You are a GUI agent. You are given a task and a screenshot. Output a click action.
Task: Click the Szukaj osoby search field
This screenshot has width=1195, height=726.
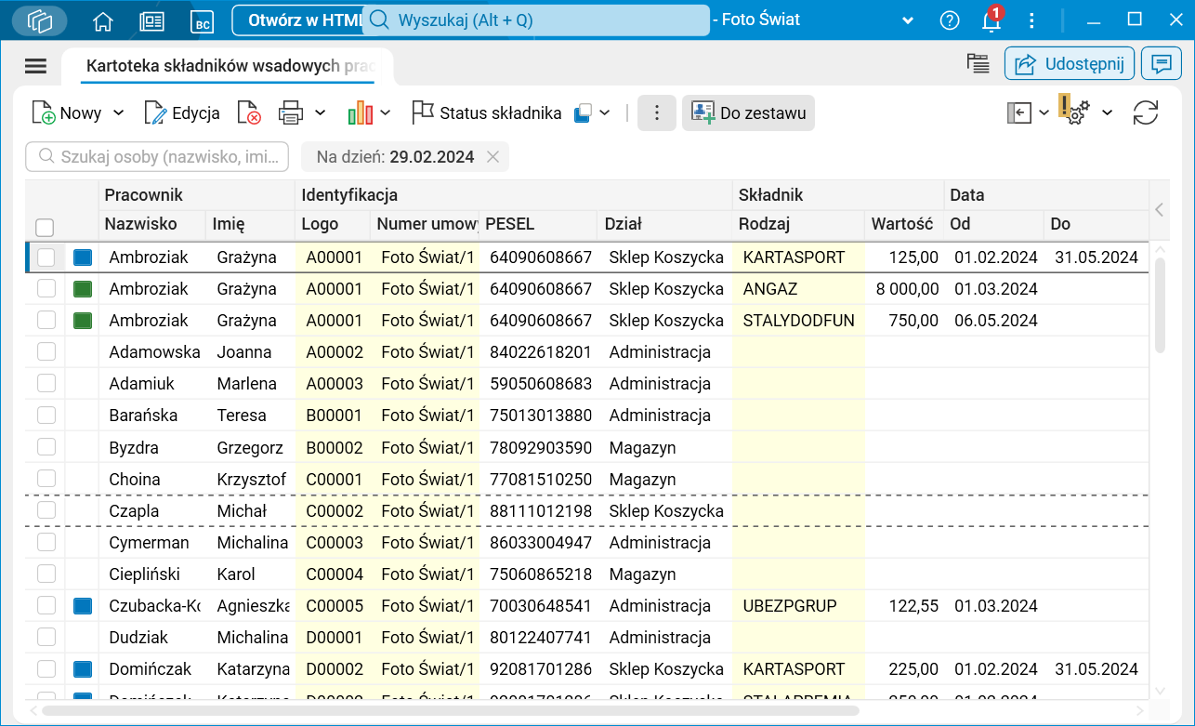tap(158, 157)
